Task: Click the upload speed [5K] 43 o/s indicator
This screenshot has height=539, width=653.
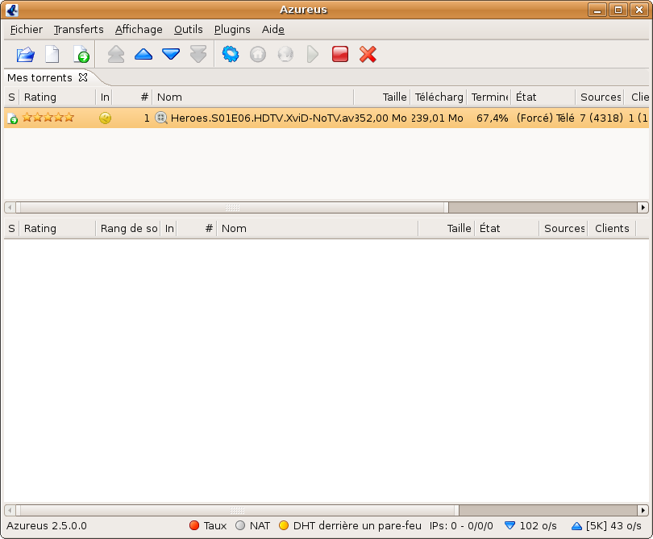Action: coord(606,525)
